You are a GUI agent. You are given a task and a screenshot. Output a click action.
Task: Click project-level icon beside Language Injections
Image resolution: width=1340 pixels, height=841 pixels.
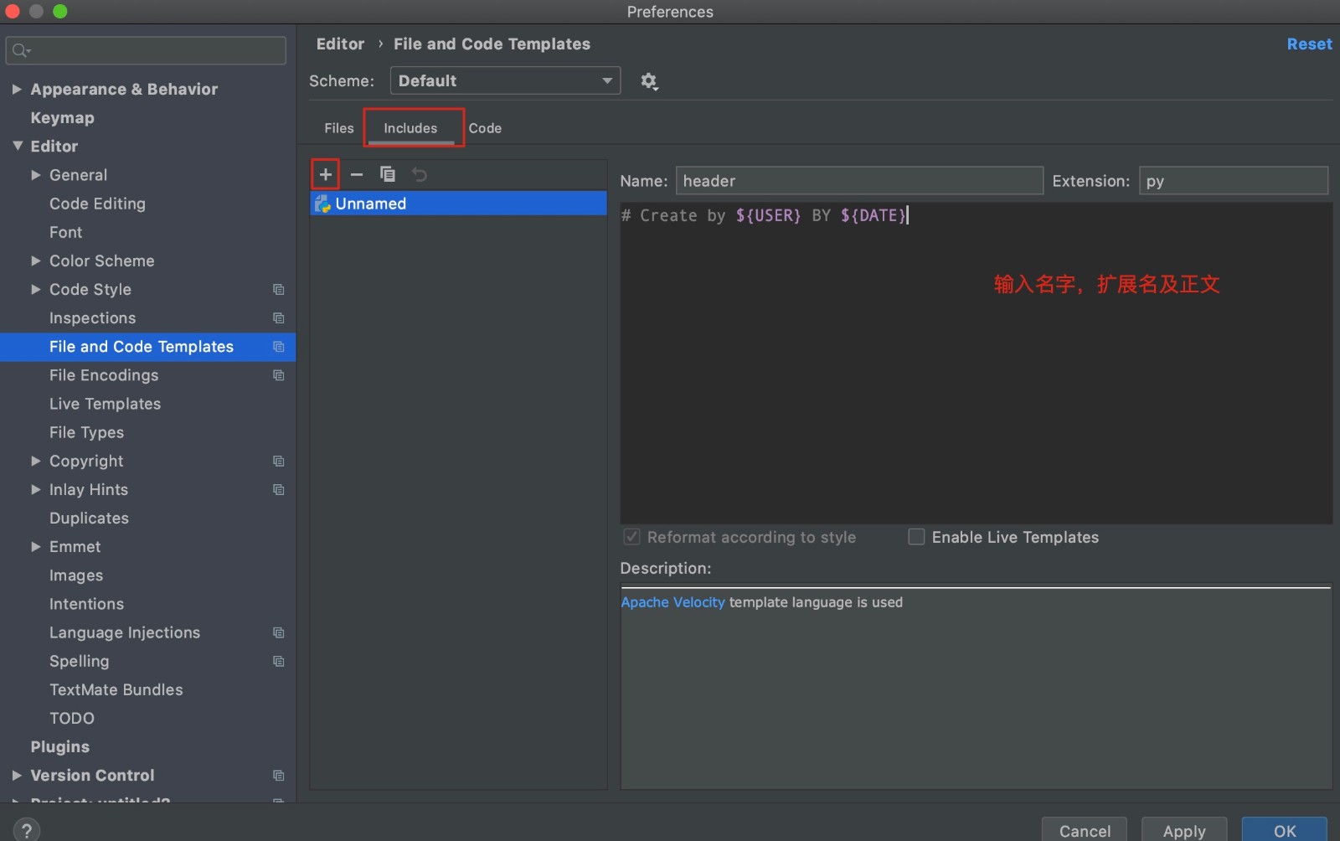[279, 633]
